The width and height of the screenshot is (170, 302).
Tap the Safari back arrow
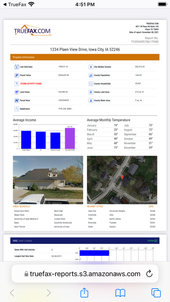12,293
